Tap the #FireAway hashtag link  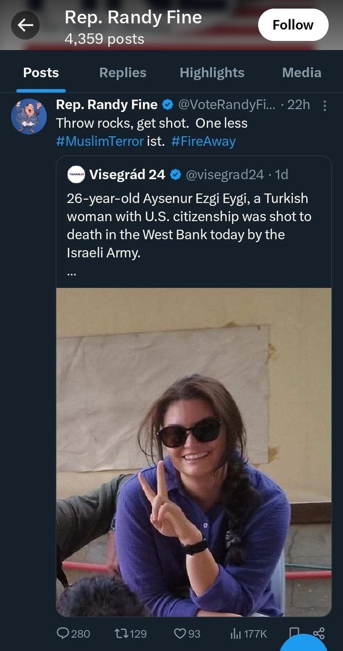point(203,141)
